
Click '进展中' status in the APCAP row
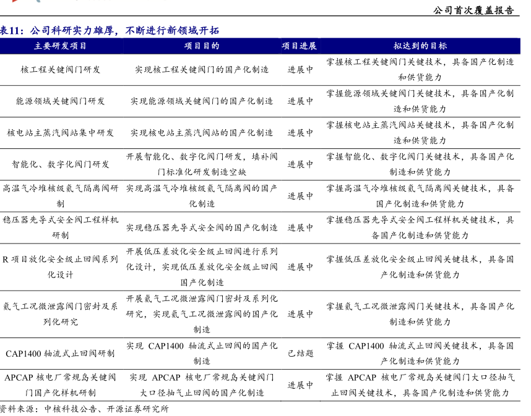pos(300,385)
